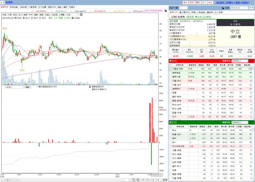255x182 pixels.
Task: Toggle the lock icon beside 日期 field
Action: pyautogui.click(x=223, y=8)
